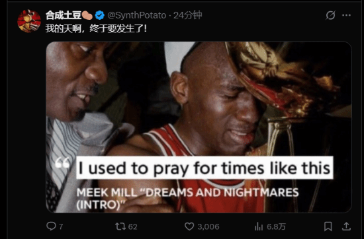Screen dimensions: 364x239
Task: Click the reply speech bubble icon
Action: 51,226
